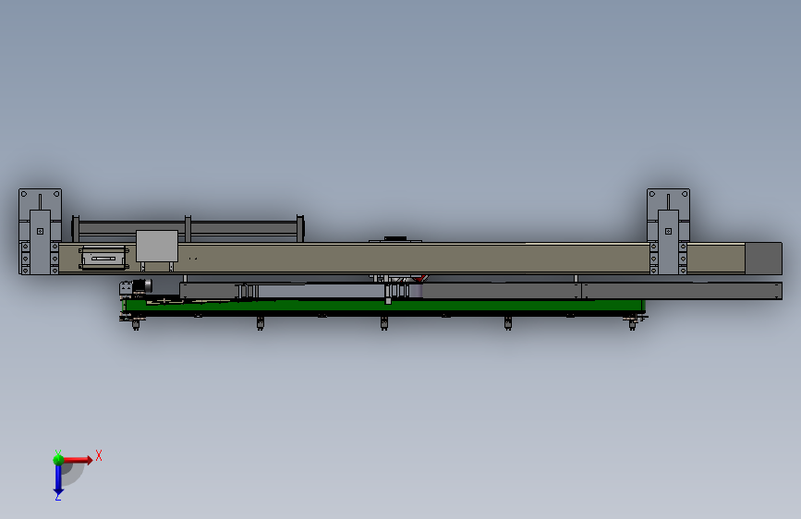Screen dimensions: 801x519
Task: Select the small black part atop the beam center
Action: [394, 238]
